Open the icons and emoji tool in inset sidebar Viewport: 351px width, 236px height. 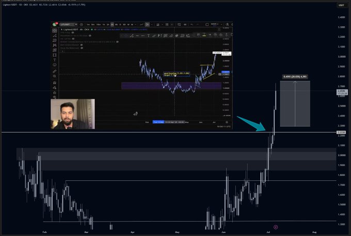55,65
